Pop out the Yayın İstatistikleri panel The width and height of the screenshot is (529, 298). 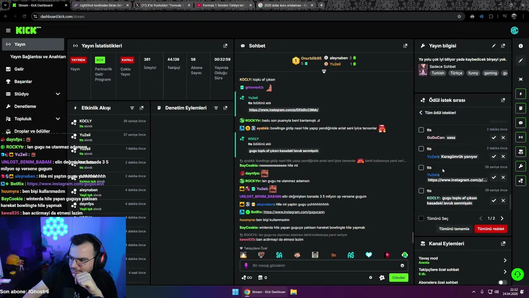pos(225,46)
